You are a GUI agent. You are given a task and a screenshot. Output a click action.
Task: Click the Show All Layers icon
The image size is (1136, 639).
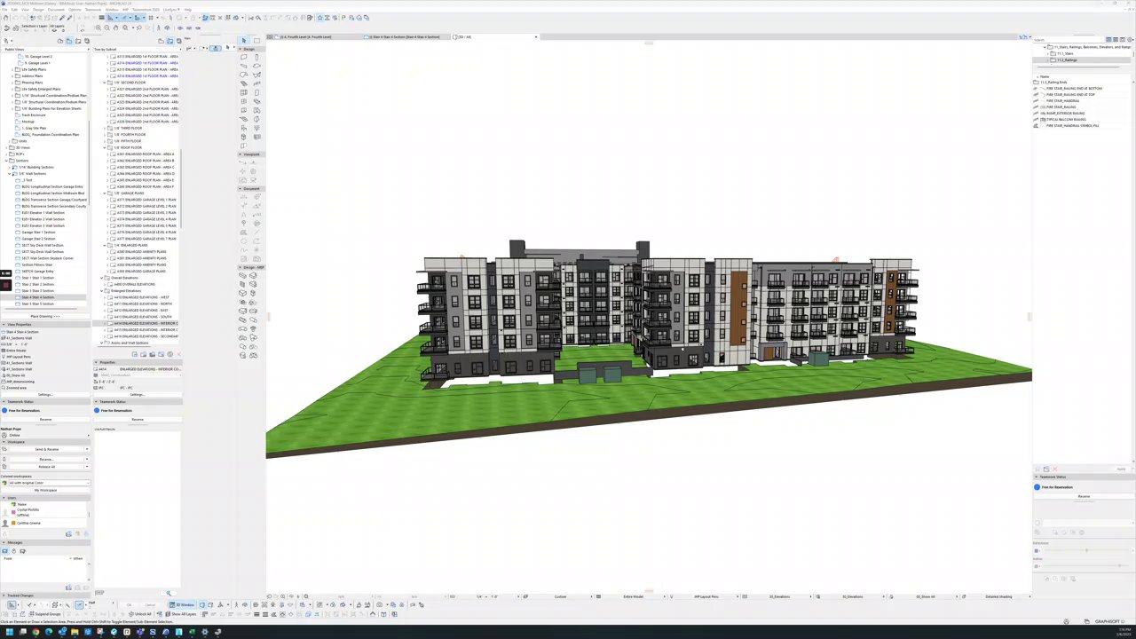(167, 614)
